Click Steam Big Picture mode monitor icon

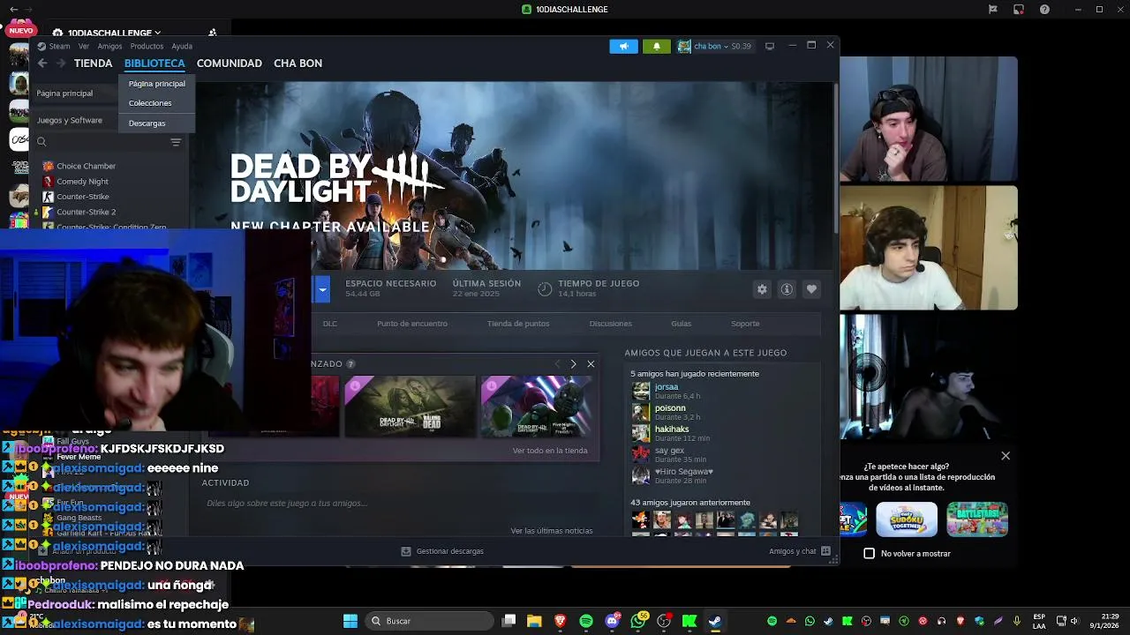pos(770,46)
